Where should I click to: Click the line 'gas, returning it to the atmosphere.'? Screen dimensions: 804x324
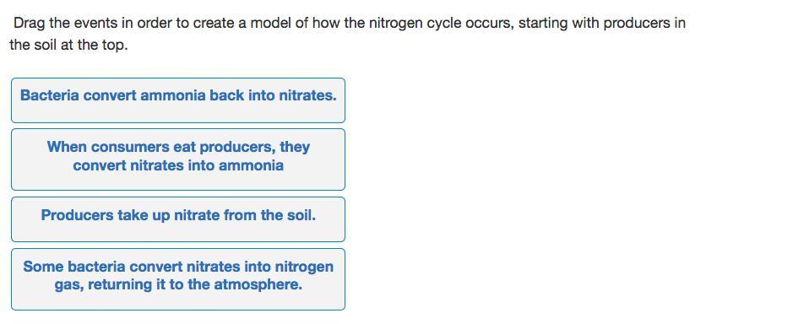click(x=178, y=285)
